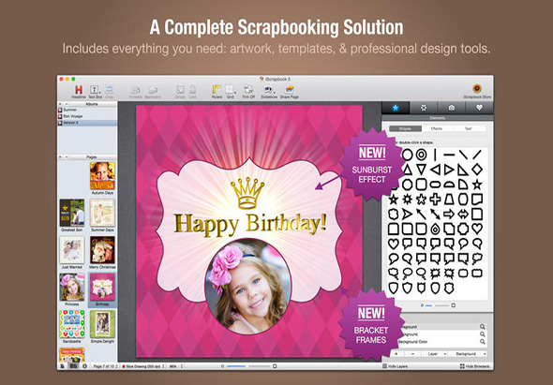Select the Bon Voyage album

pos(87,116)
